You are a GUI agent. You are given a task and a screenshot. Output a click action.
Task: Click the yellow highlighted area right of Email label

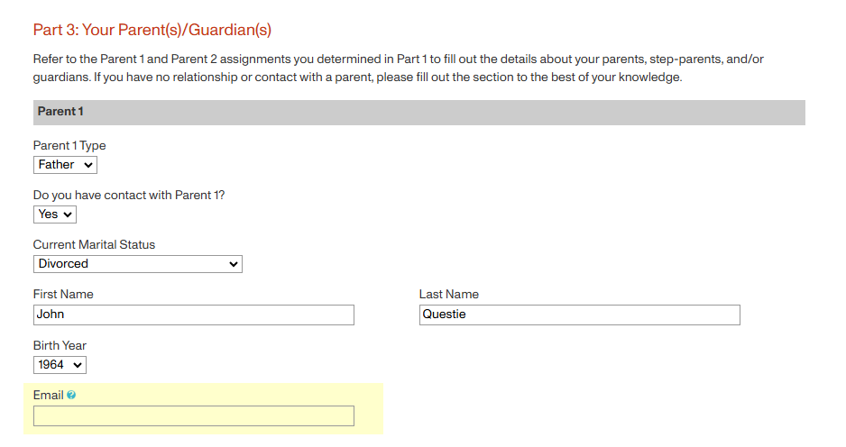click(225, 395)
